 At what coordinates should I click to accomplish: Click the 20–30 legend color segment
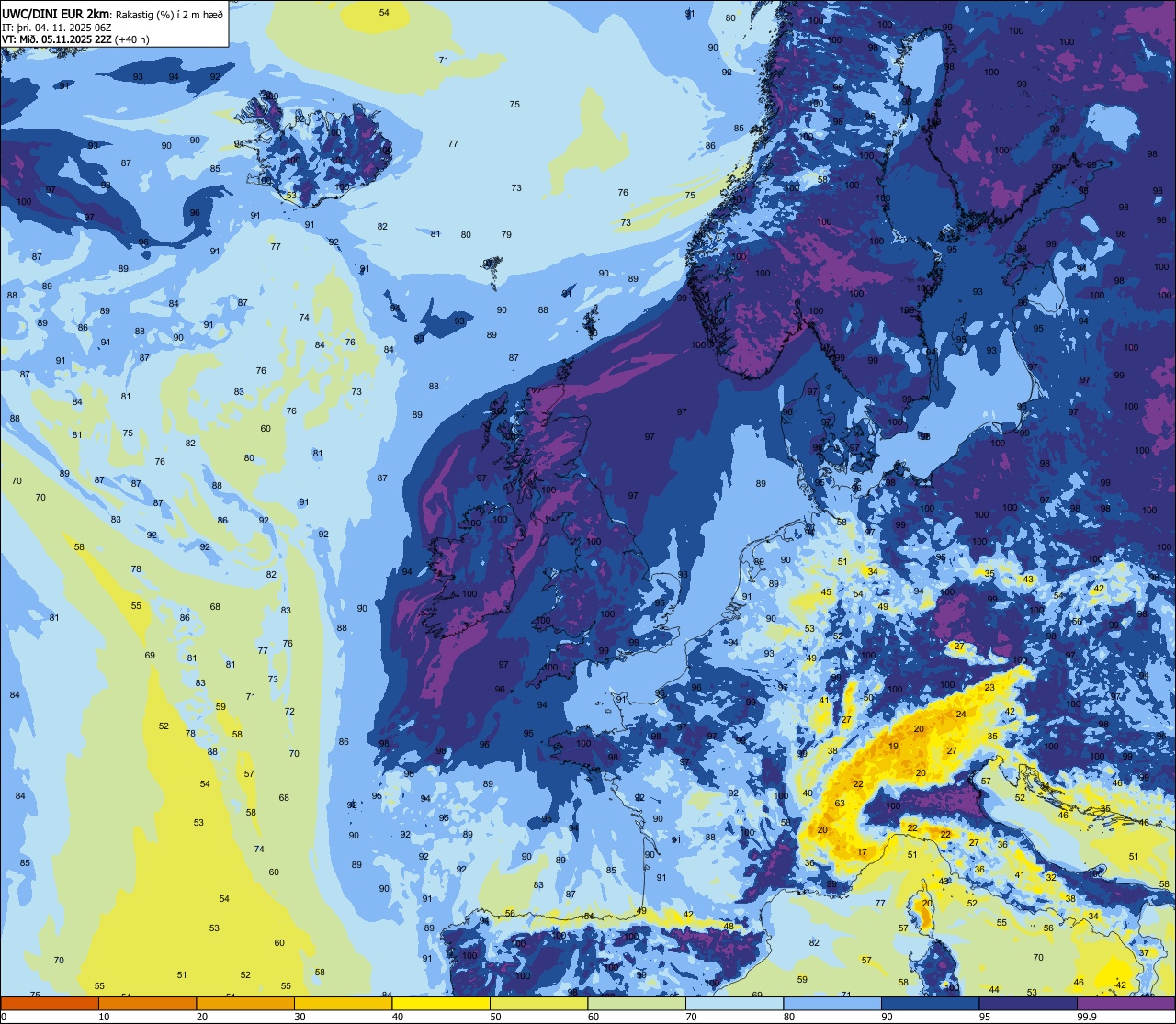click(x=245, y=1004)
